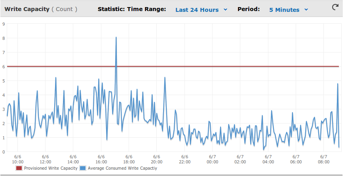The height and width of the screenshot is (176, 344).
Task: Click the 6/7 04:00 x-axis label
Action: [x=268, y=159]
